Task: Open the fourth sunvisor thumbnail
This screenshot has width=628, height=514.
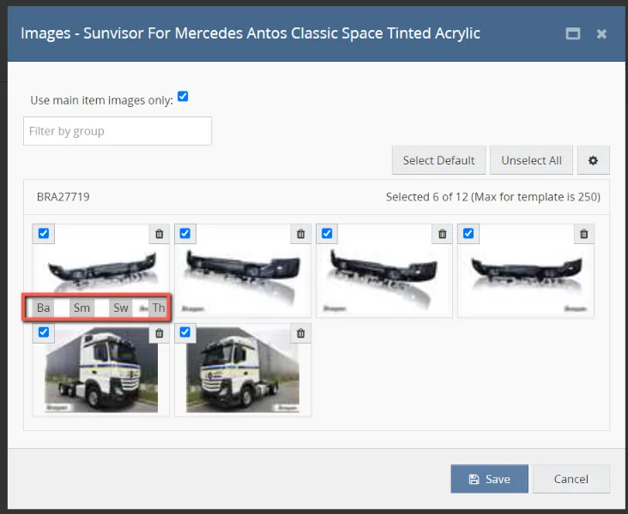Action: click(x=526, y=271)
